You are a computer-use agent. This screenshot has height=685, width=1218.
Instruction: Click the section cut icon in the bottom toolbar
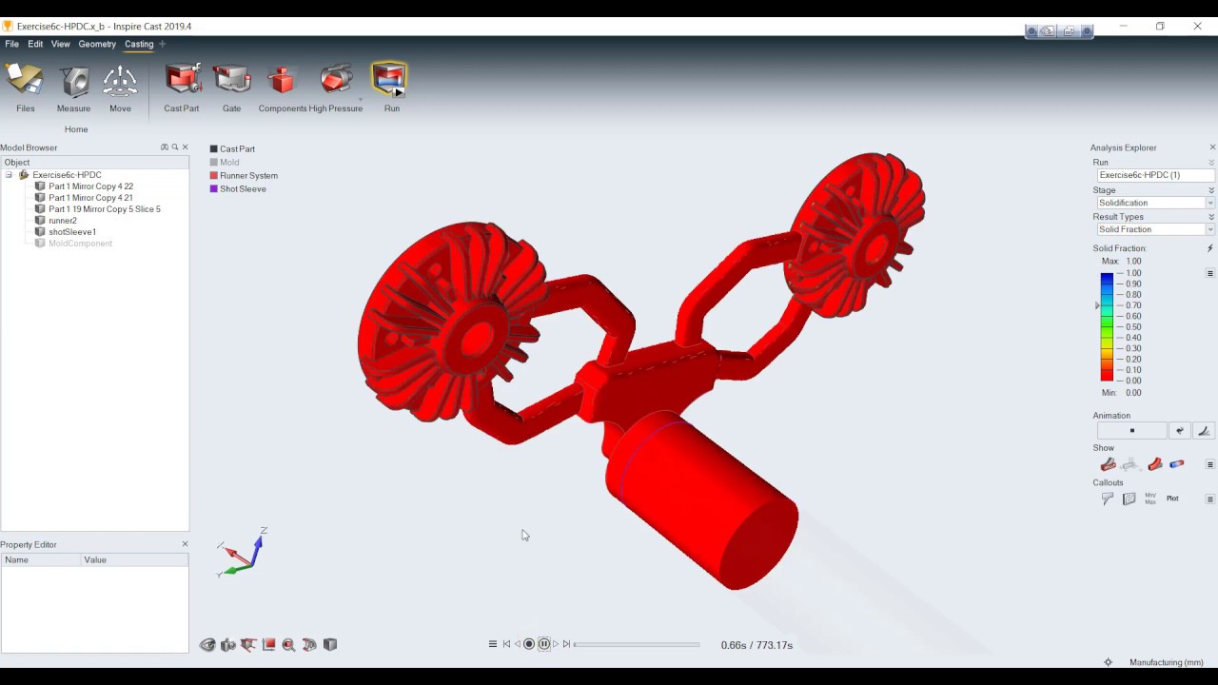[309, 645]
